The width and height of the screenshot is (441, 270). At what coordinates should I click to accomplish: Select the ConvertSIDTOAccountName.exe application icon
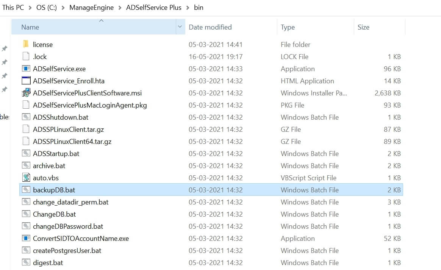pyautogui.click(x=27, y=238)
